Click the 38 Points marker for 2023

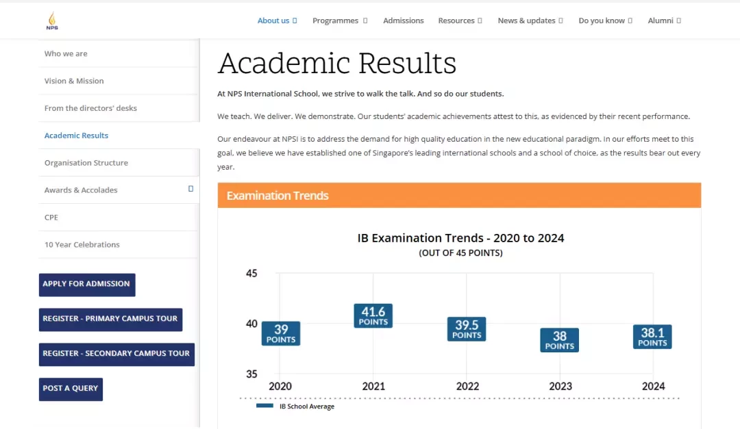coord(560,340)
